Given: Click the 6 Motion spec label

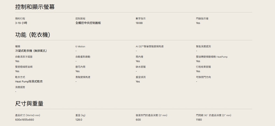Looking at the screenshot, I should tap(80, 47).
